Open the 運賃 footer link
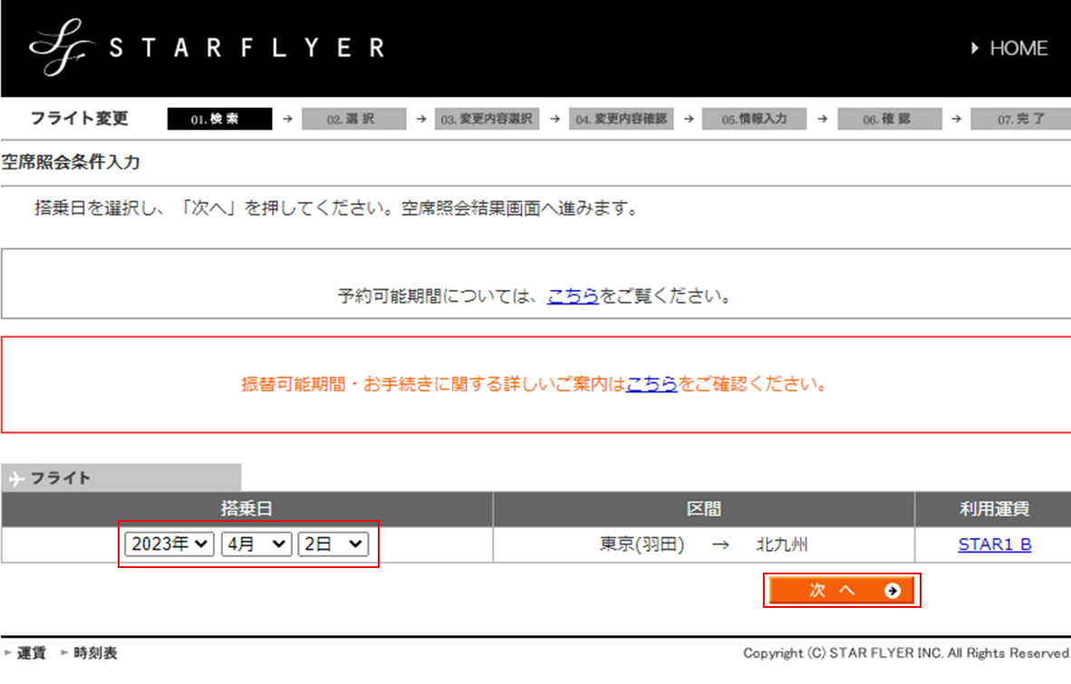The image size is (1071, 684). tap(32, 653)
